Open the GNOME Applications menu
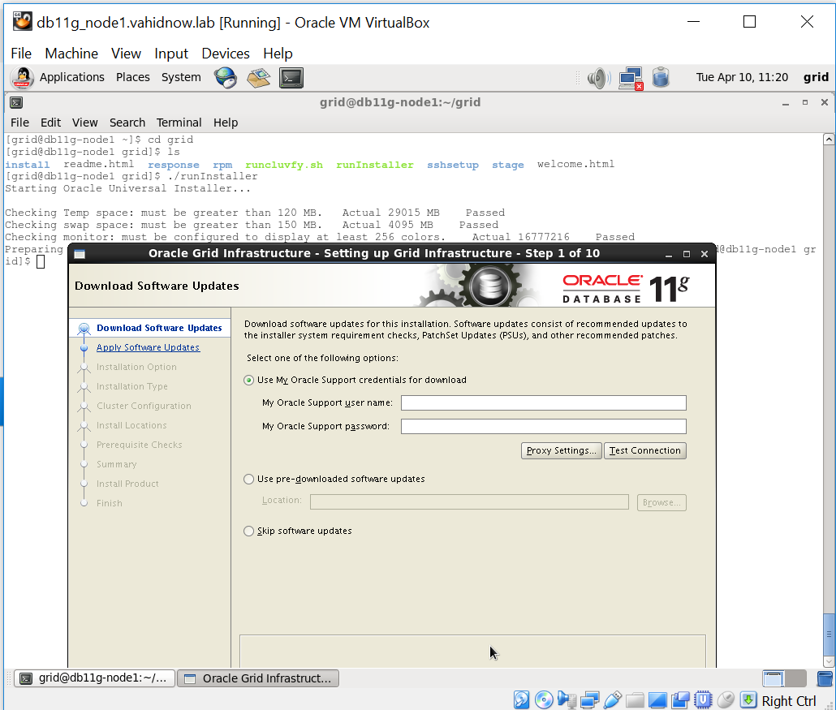The height and width of the screenshot is (710, 836). coord(72,77)
